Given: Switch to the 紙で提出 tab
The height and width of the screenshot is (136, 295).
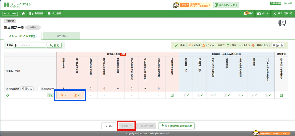Looking at the screenshot, I should (62, 36).
